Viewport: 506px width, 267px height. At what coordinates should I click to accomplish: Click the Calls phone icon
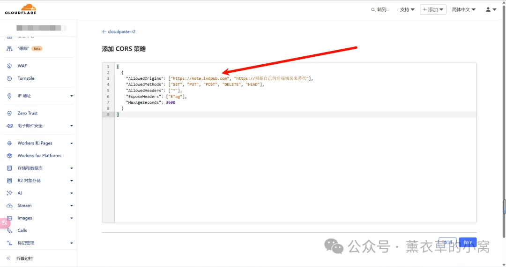point(9,230)
